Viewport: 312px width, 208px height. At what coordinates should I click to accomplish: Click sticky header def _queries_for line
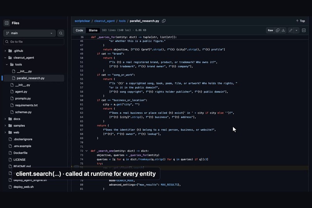pos(190,37)
